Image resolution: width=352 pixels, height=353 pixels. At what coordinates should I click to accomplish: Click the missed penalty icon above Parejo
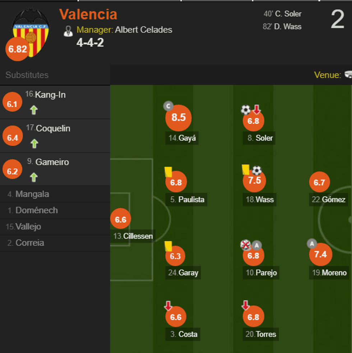(246, 245)
